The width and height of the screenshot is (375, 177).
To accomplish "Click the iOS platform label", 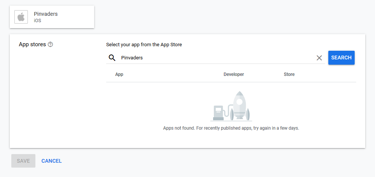I will [38, 21].
